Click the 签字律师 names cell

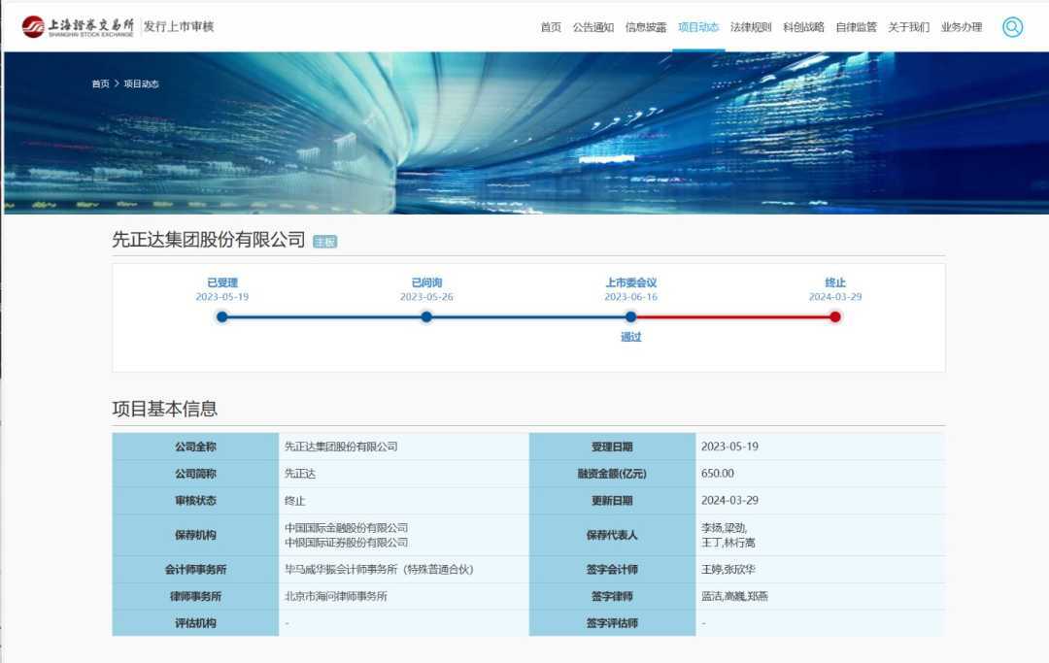(x=820, y=596)
